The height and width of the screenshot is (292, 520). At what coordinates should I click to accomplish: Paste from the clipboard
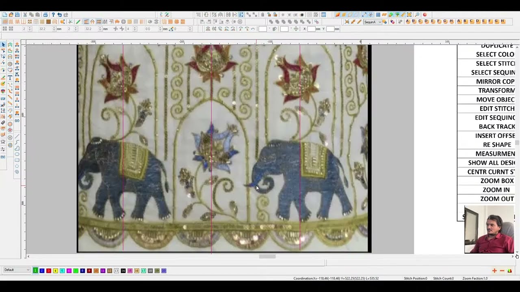(37, 15)
